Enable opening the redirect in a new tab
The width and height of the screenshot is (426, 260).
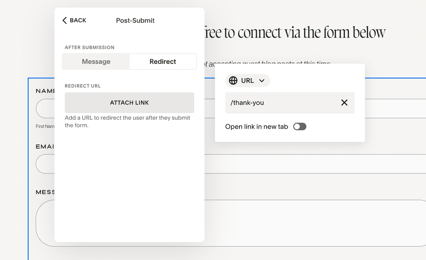tap(300, 127)
